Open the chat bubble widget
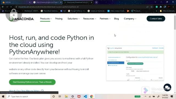The image size is (176, 99). click(x=167, y=87)
